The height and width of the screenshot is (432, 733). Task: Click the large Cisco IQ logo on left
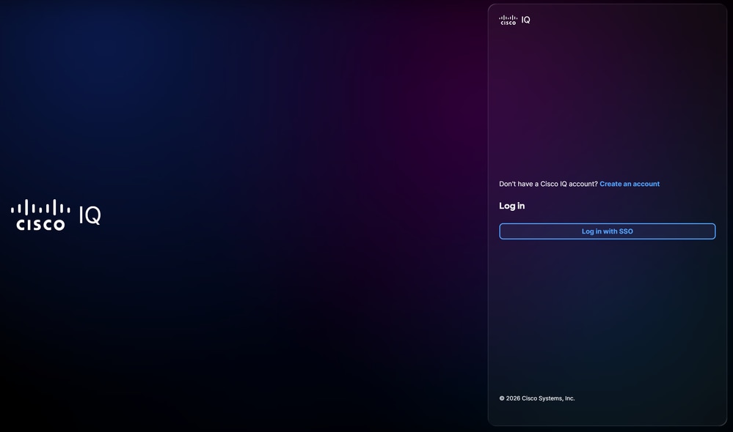pyautogui.click(x=56, y=215)
